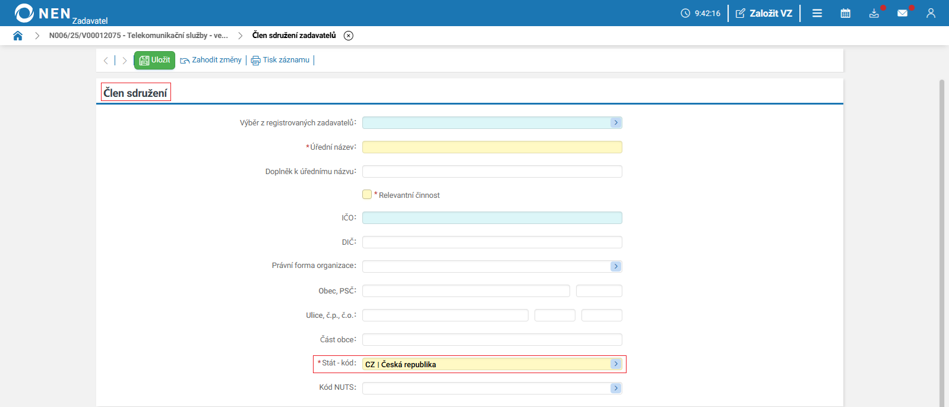This screenshot has height=407, width=949.
Task: Open Právní forma organizace picker arrow
Action: click(616, 266)
